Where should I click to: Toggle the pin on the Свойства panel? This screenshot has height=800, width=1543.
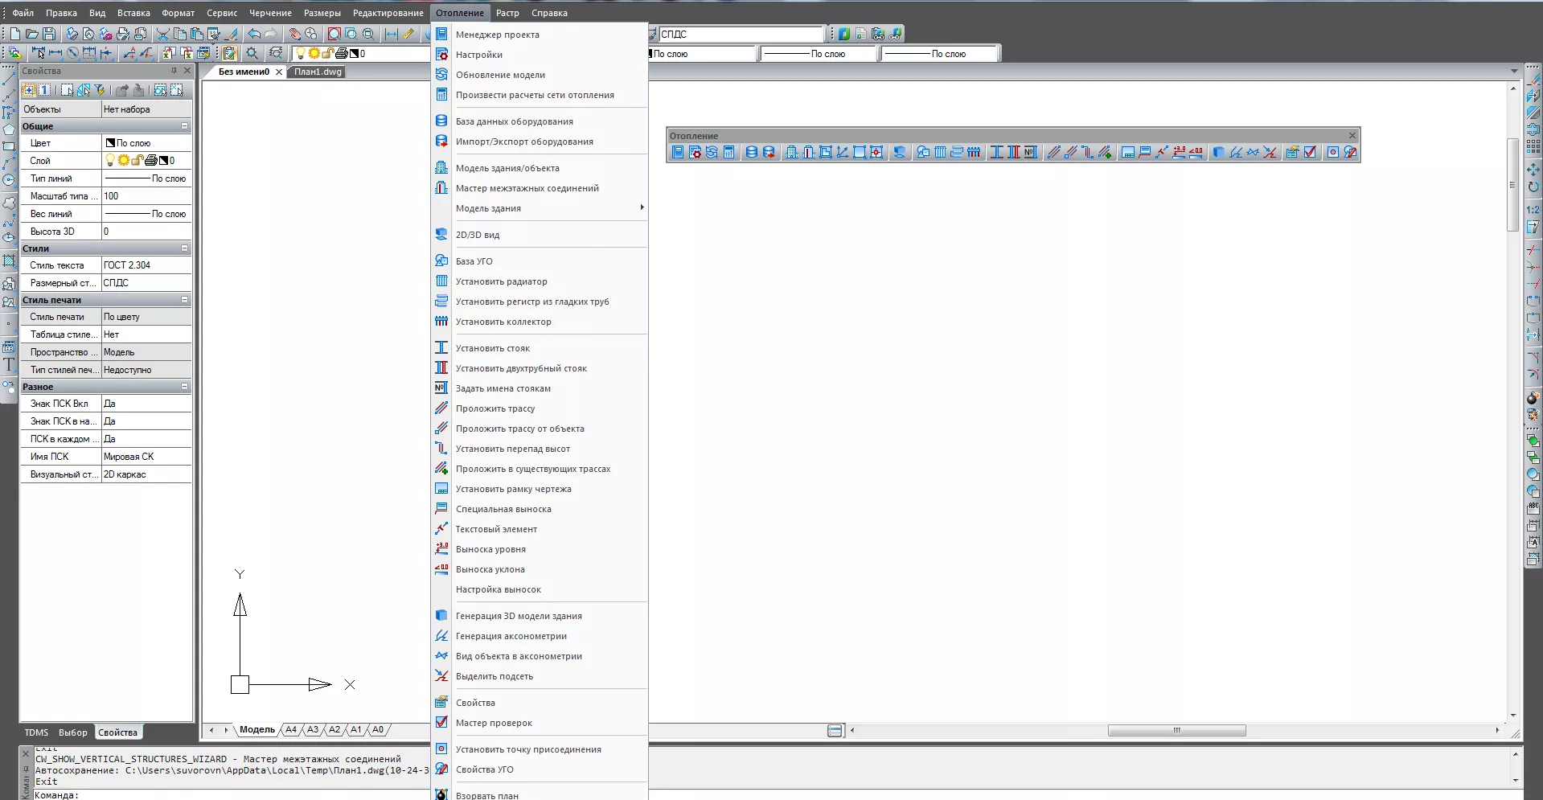coord(174,71)
